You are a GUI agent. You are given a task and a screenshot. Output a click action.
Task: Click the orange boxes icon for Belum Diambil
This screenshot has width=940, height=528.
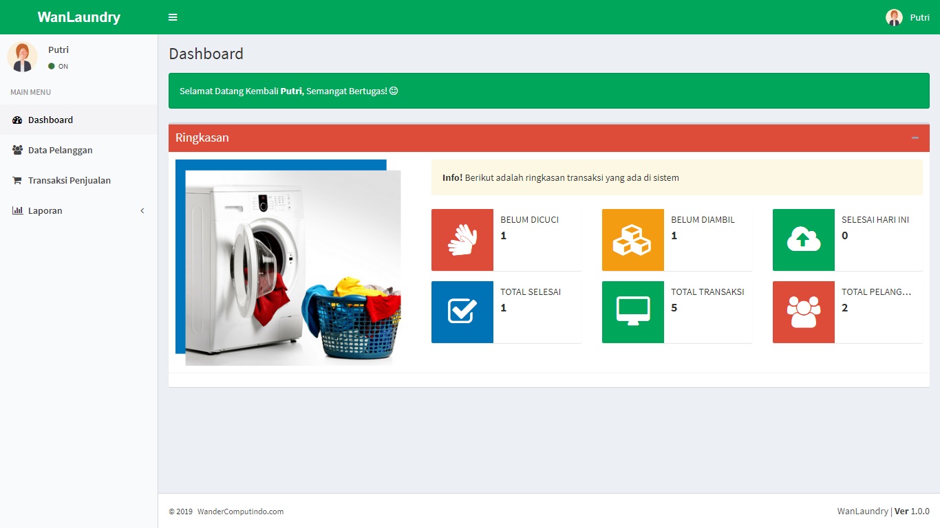click(x=632, y=240)
